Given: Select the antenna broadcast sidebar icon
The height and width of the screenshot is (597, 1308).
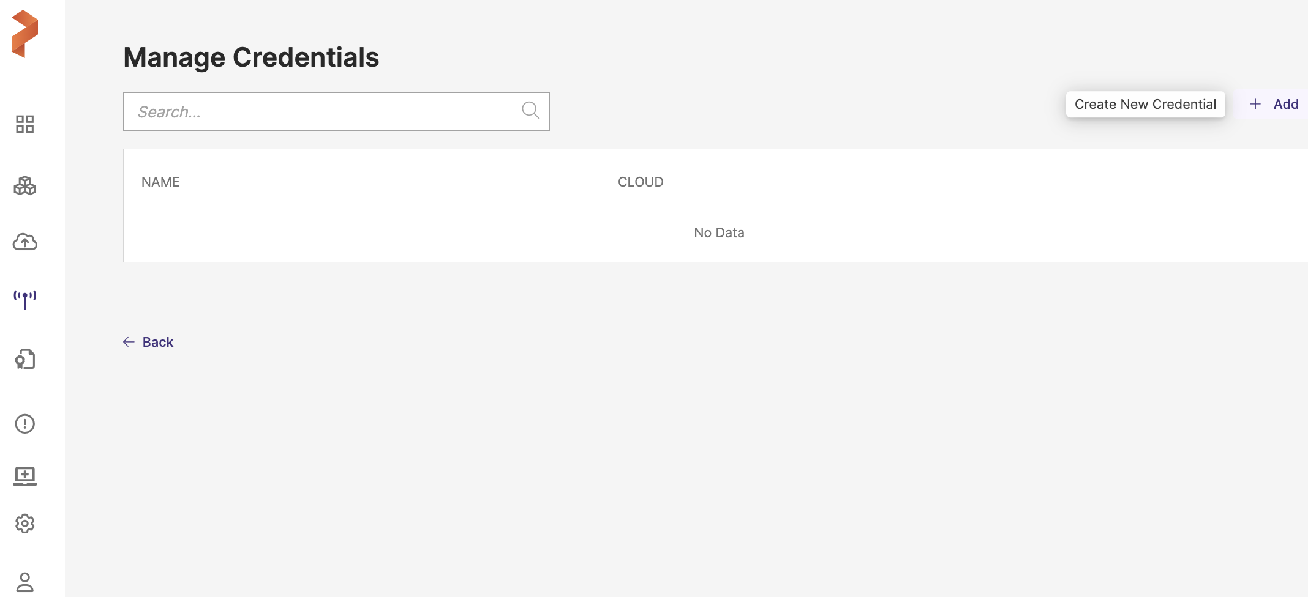Looking at the screenshot, I should pos(25,299).
